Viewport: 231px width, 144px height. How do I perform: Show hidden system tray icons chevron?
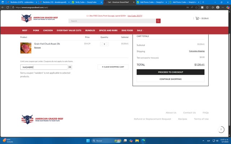click(x=203, y=141)
